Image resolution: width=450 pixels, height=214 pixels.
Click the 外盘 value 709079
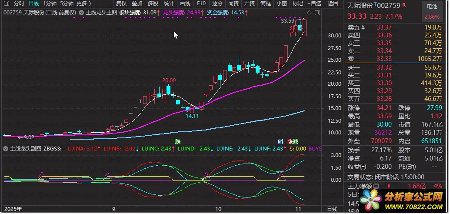click(x=381, y=141)
